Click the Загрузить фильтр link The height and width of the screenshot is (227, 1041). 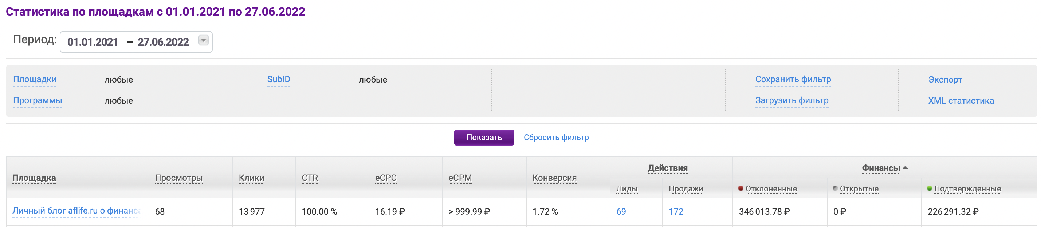pyautogui.click(x=791, y=100)
